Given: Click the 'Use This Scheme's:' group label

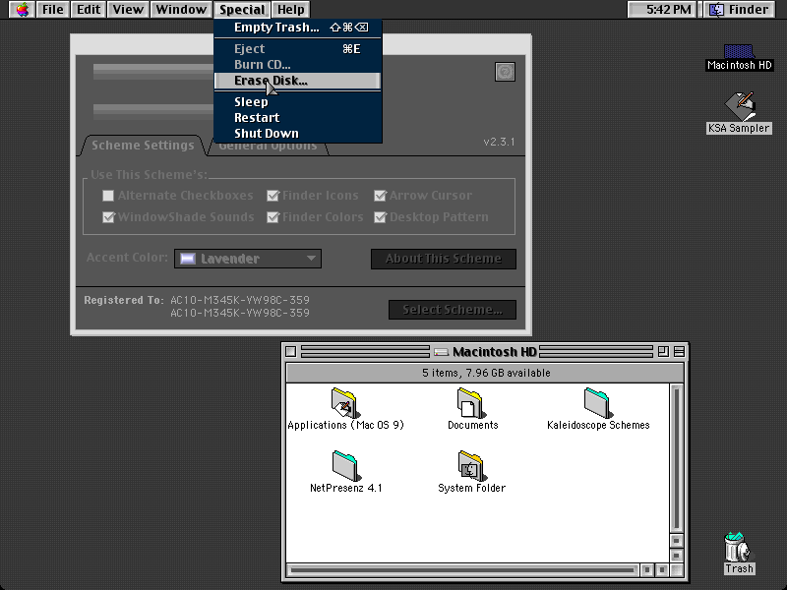Looking at the screenshot, I should click(x=150, y=175).
